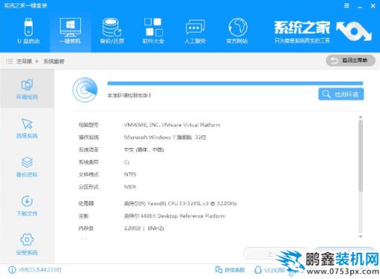Select the 备份资料 backup data step

[27, 167]
